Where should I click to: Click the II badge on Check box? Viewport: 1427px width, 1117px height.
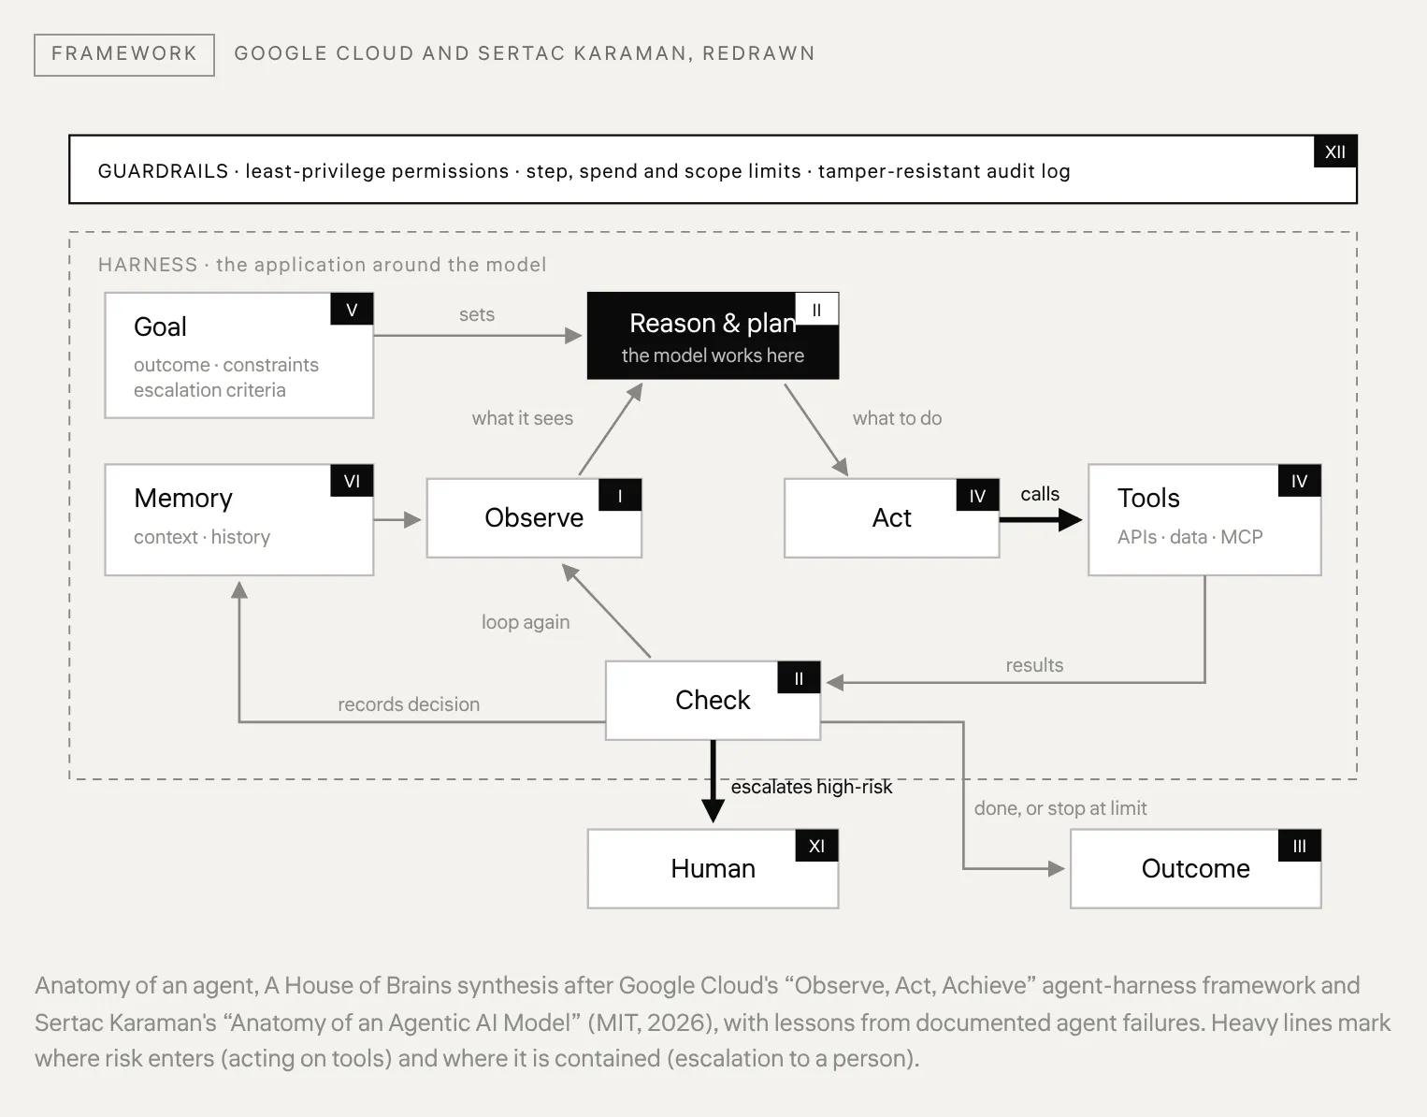point(799,678)
